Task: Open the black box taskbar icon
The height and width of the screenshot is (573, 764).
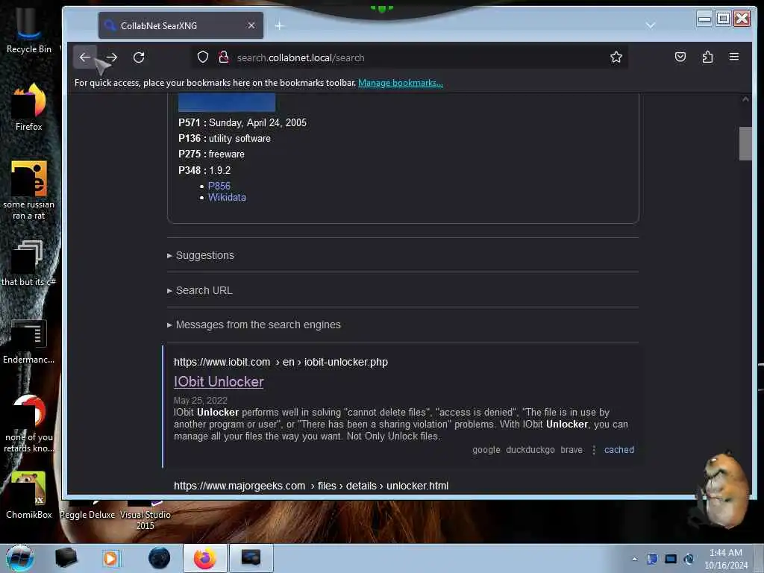Action: (x=66, y=558)
